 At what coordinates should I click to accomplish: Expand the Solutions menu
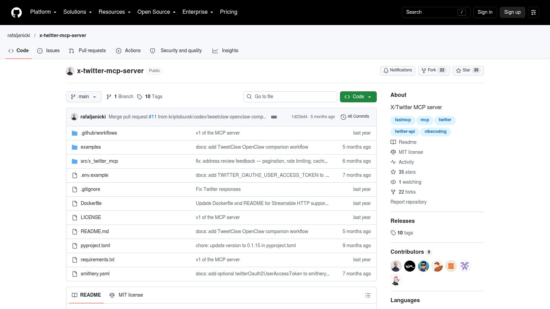pyautogui.click(x=77, y=12)
